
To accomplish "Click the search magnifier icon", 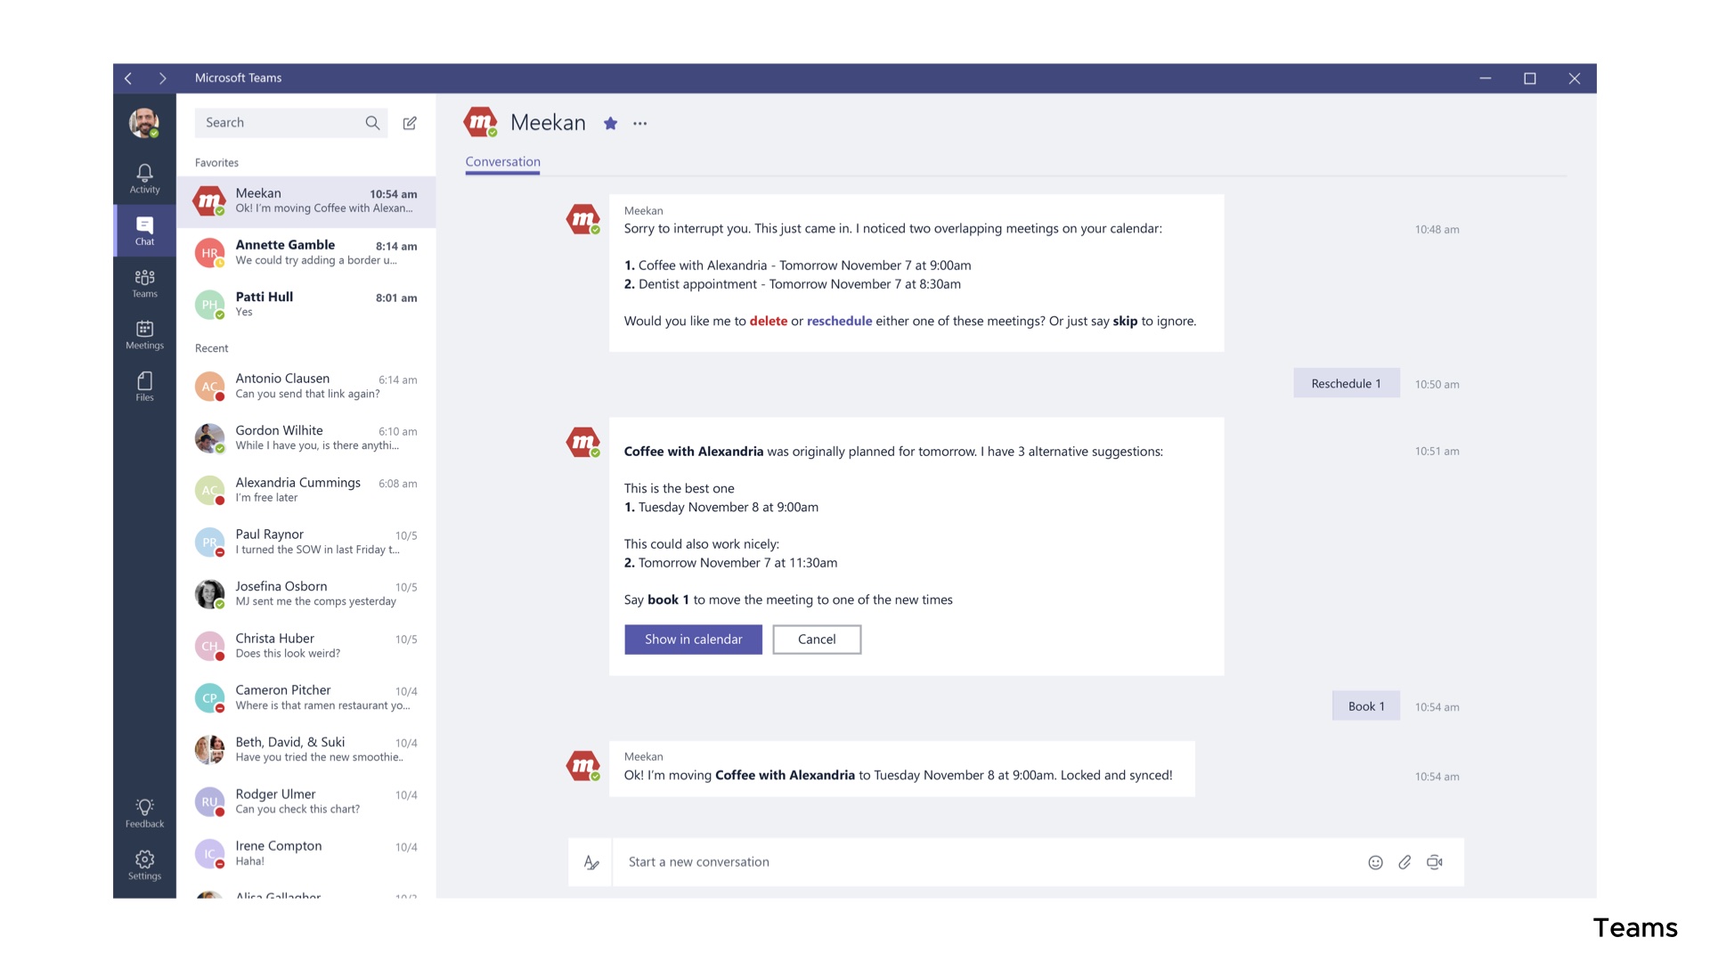I will (372, 123).
